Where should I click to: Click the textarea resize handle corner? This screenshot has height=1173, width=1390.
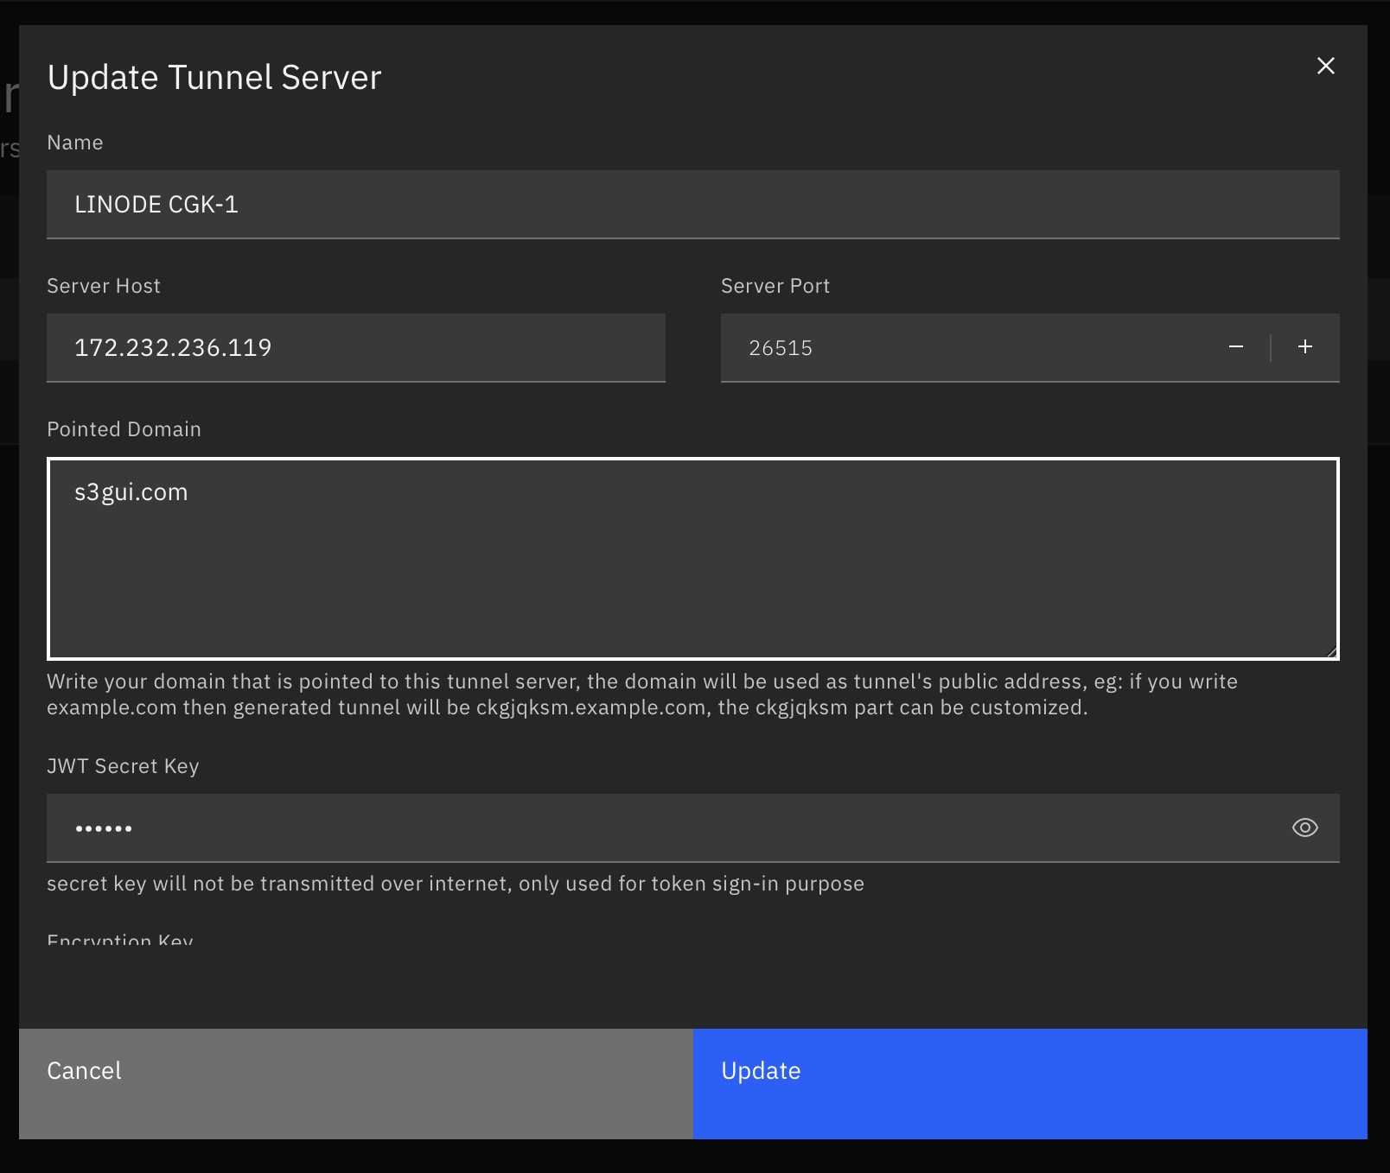(1332, 650)
